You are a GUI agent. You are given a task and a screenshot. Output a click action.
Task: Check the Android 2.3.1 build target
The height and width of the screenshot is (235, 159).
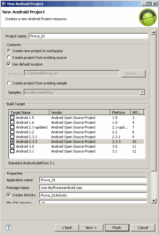point(12,137)
